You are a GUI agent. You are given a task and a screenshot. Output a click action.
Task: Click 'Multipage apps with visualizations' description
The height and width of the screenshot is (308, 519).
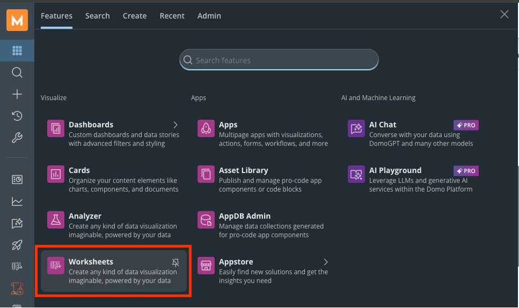click(271, 135)
